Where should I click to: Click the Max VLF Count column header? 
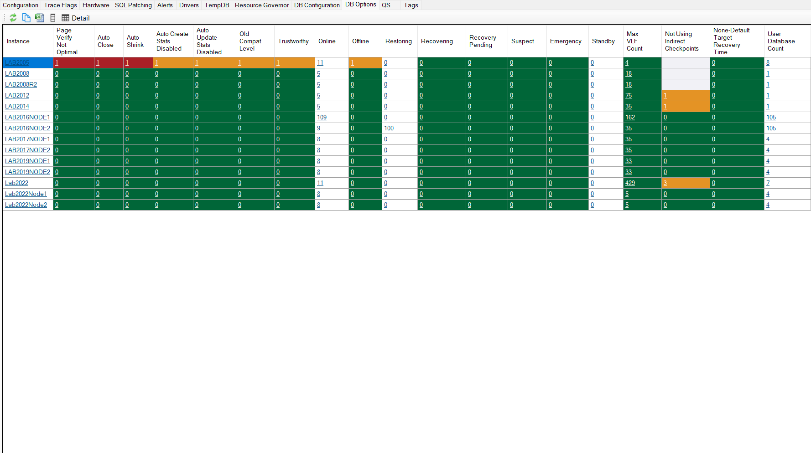pos(642,41)
